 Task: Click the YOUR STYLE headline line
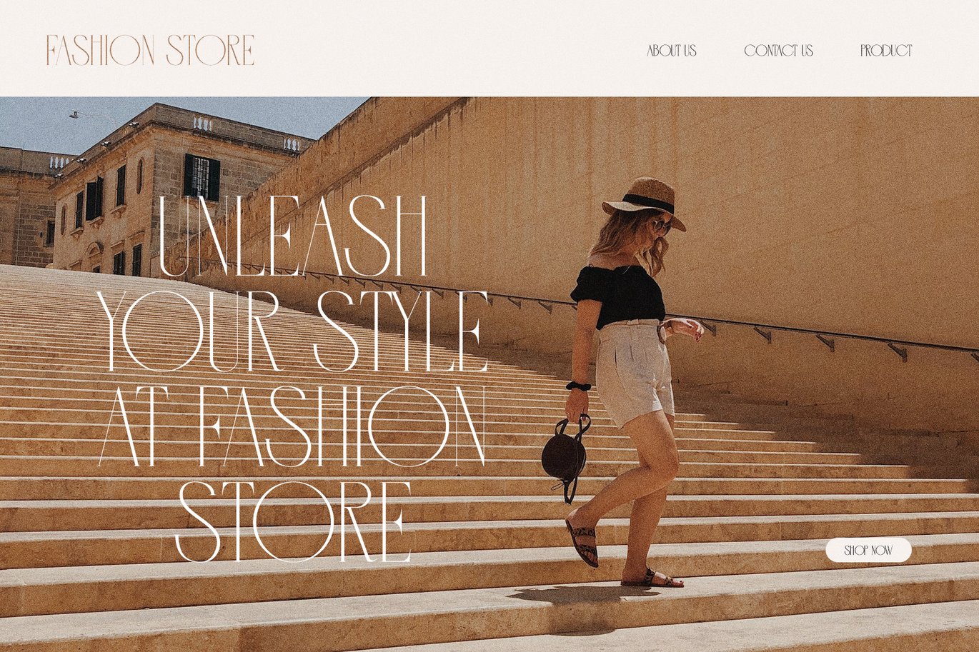point(292,331)
